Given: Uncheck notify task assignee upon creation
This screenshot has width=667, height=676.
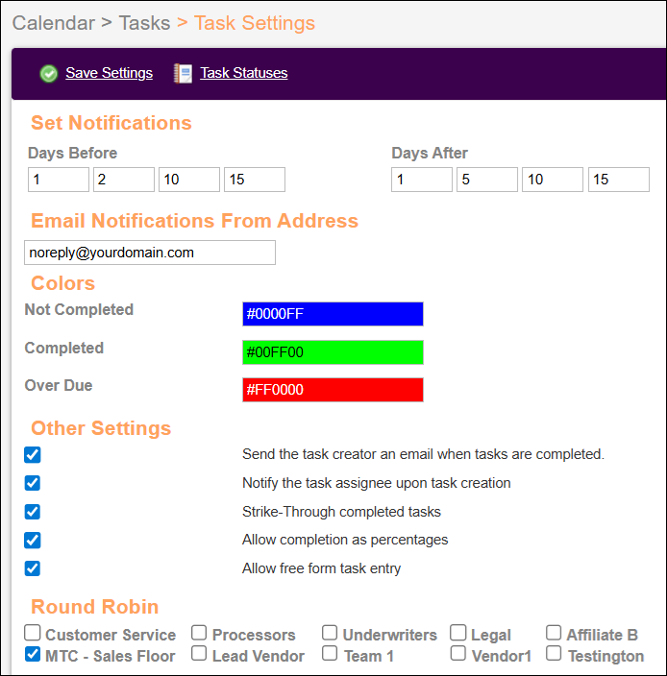Looking at the screenshot, I should 33,483.
